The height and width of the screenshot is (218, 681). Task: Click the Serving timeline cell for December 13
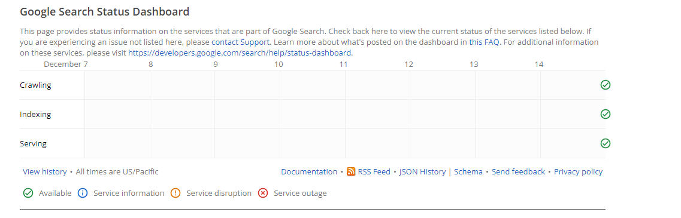(x=508, y=143)
